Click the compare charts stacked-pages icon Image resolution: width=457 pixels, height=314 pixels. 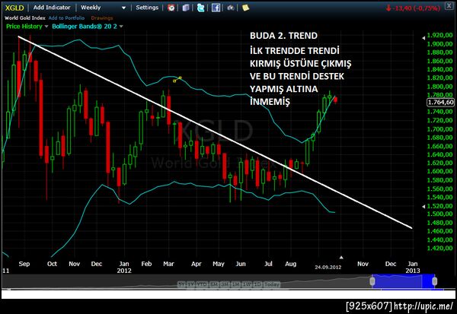tap(186, 8)
